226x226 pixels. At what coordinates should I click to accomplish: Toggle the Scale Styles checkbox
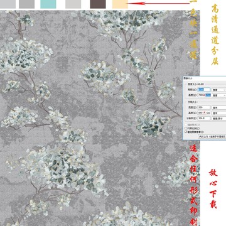pyautogui.click(x=186, y=125)
